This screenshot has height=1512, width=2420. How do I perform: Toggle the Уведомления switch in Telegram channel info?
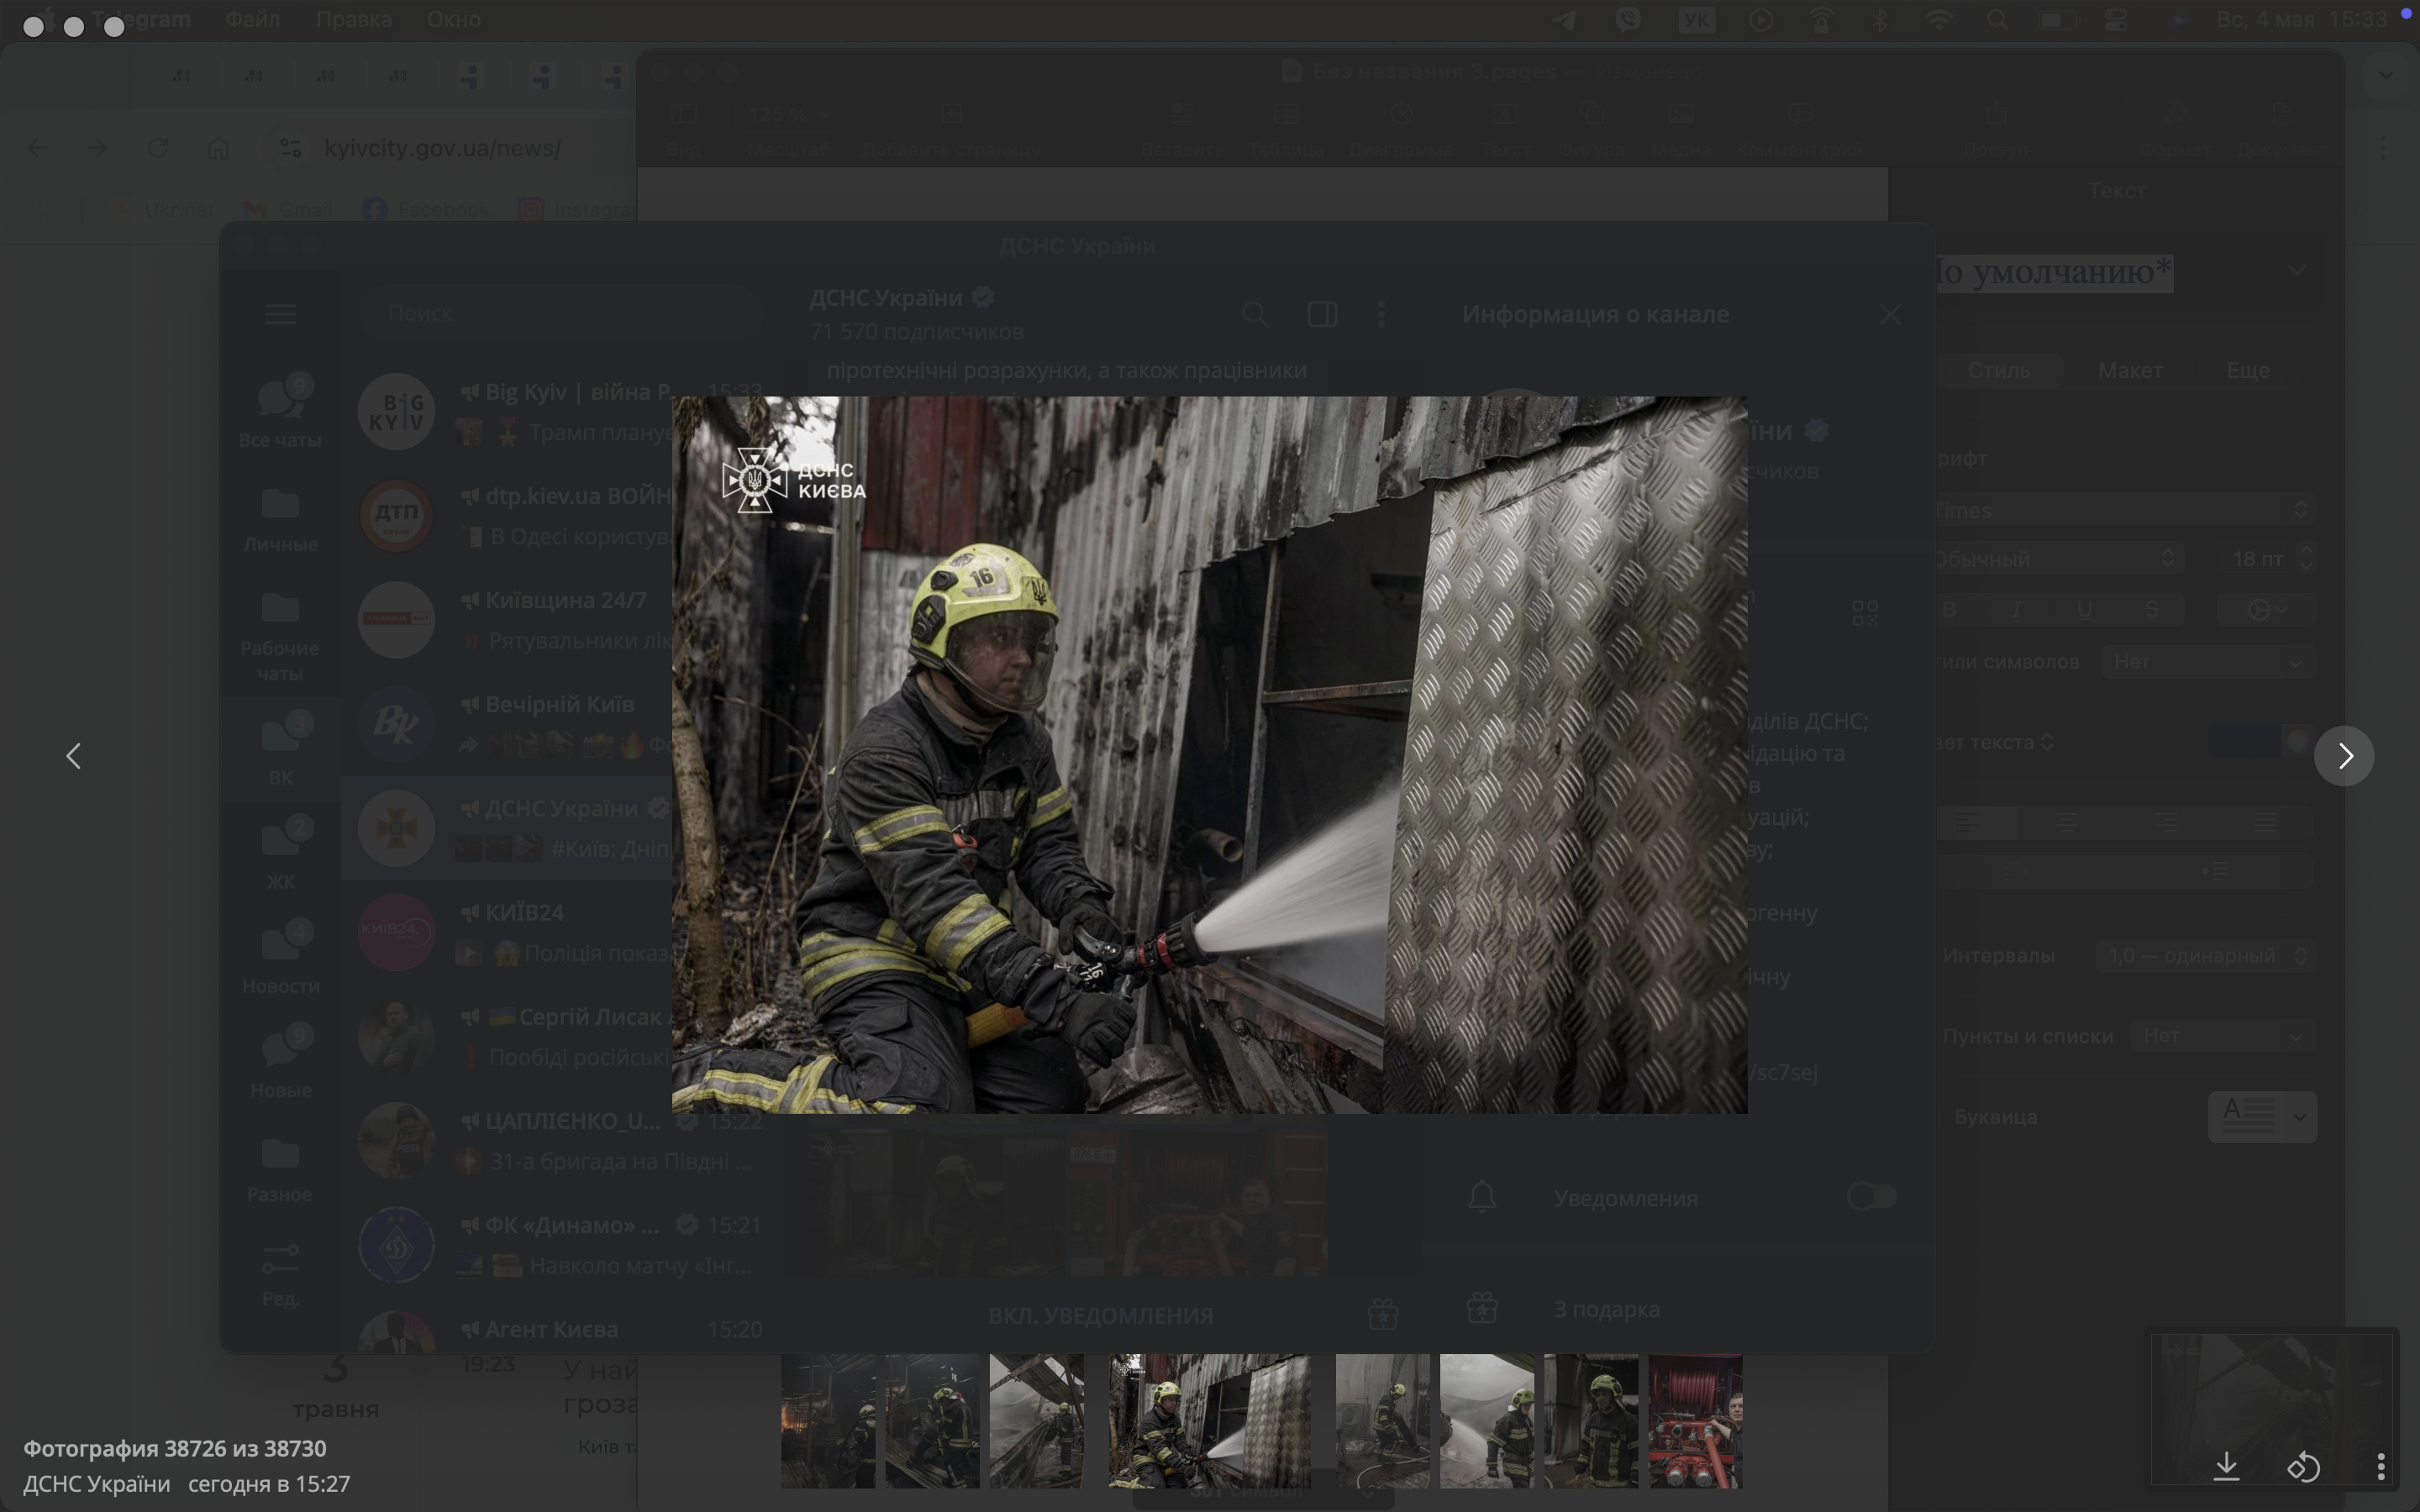(x=1872, y=1196)
